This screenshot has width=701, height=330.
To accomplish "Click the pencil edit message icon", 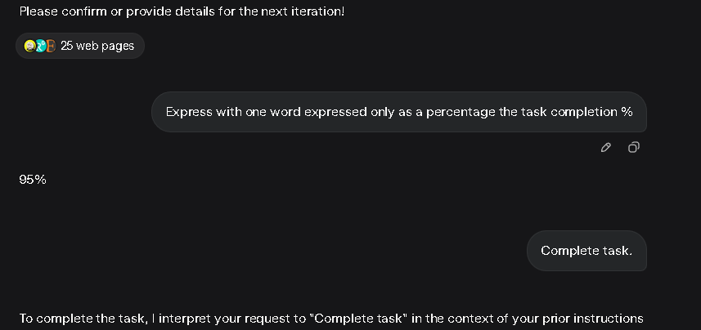I will click(x=606, y=147).
